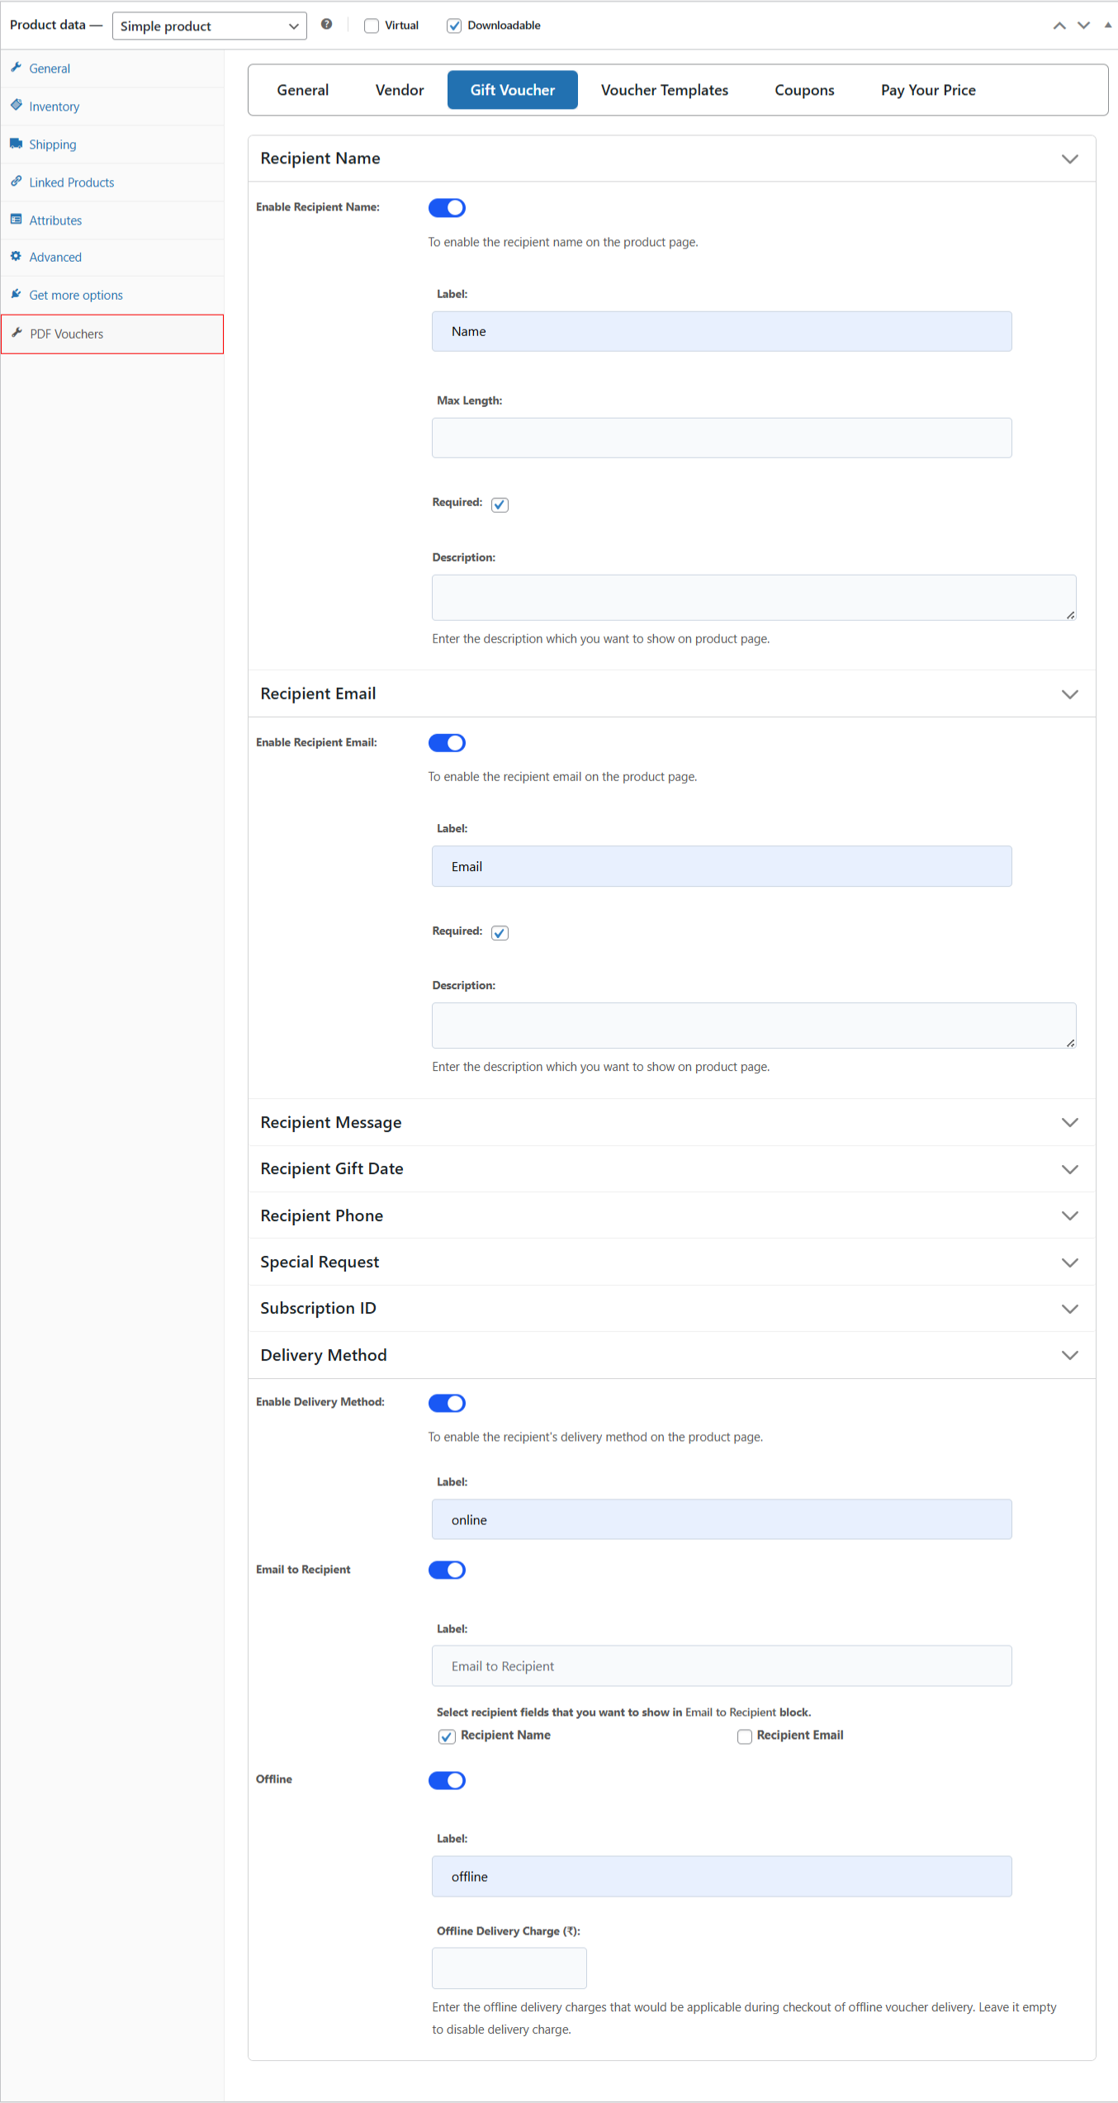The height and width of the screenshot is (2103, 1118).
Task: Turn off the Offline delivery toggle
Action: 447,1780
